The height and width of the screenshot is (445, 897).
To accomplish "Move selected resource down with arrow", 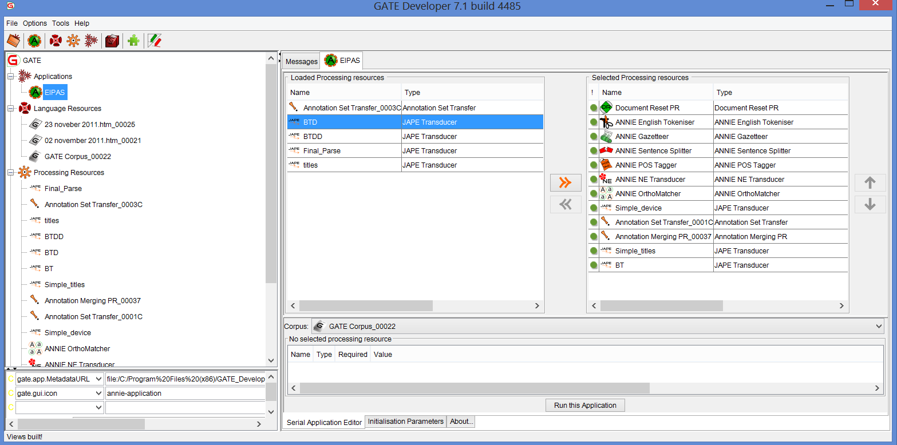I will (x=870, y=204).
